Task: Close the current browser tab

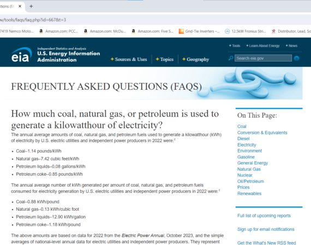Action: coord(20,7)
